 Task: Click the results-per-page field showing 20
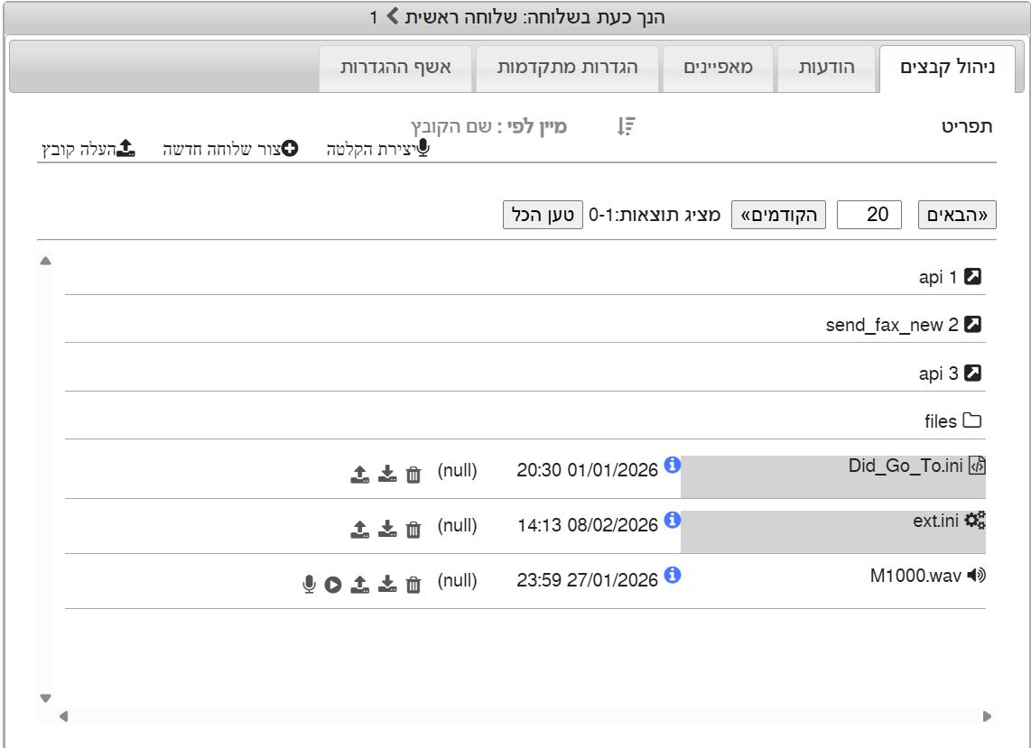tap(868, 215)
